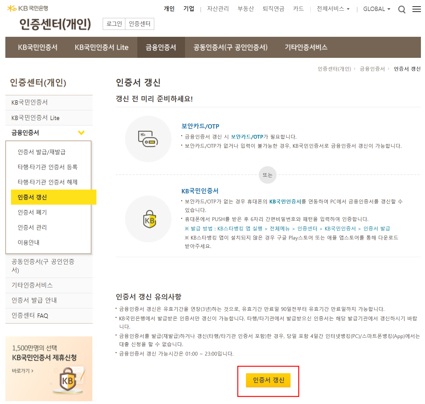Click the 로그인 button
The image size is (425, 404).
pos(114,24)
